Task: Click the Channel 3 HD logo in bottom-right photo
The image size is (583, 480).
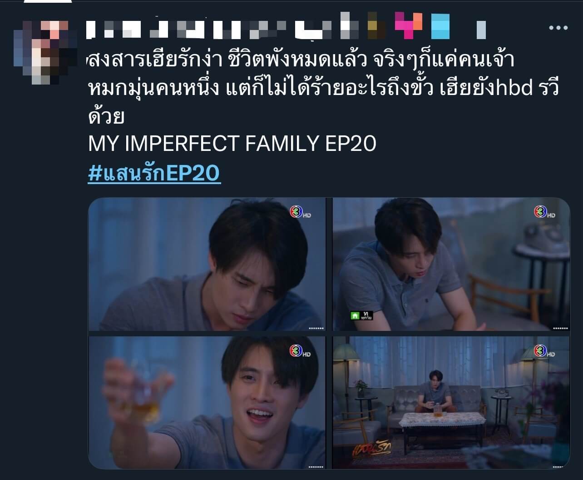Action: click(544, 351)
